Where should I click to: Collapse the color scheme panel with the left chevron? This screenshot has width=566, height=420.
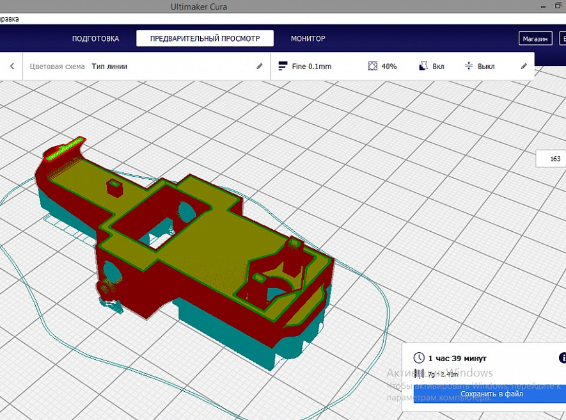coord(12,66)
